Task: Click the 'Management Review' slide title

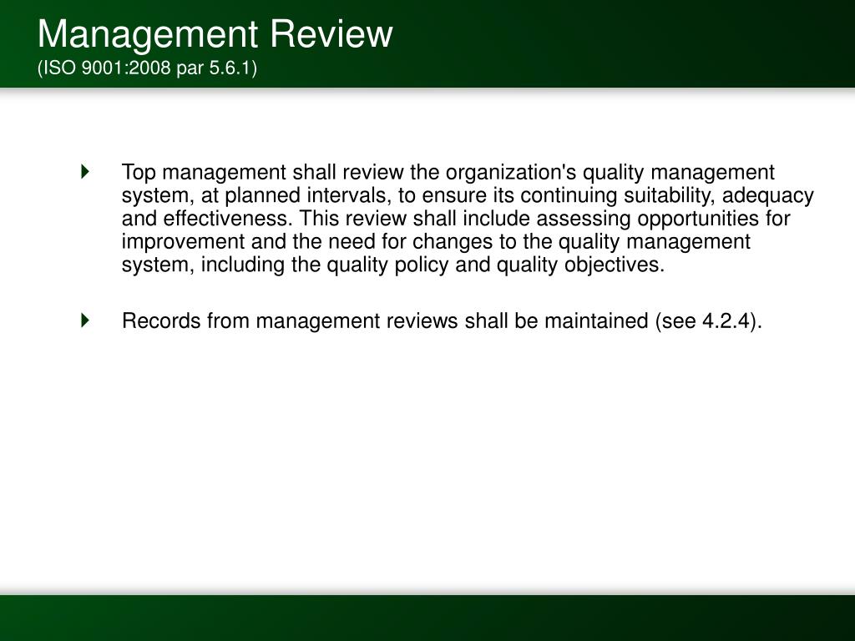Action: tap(215, 33)
